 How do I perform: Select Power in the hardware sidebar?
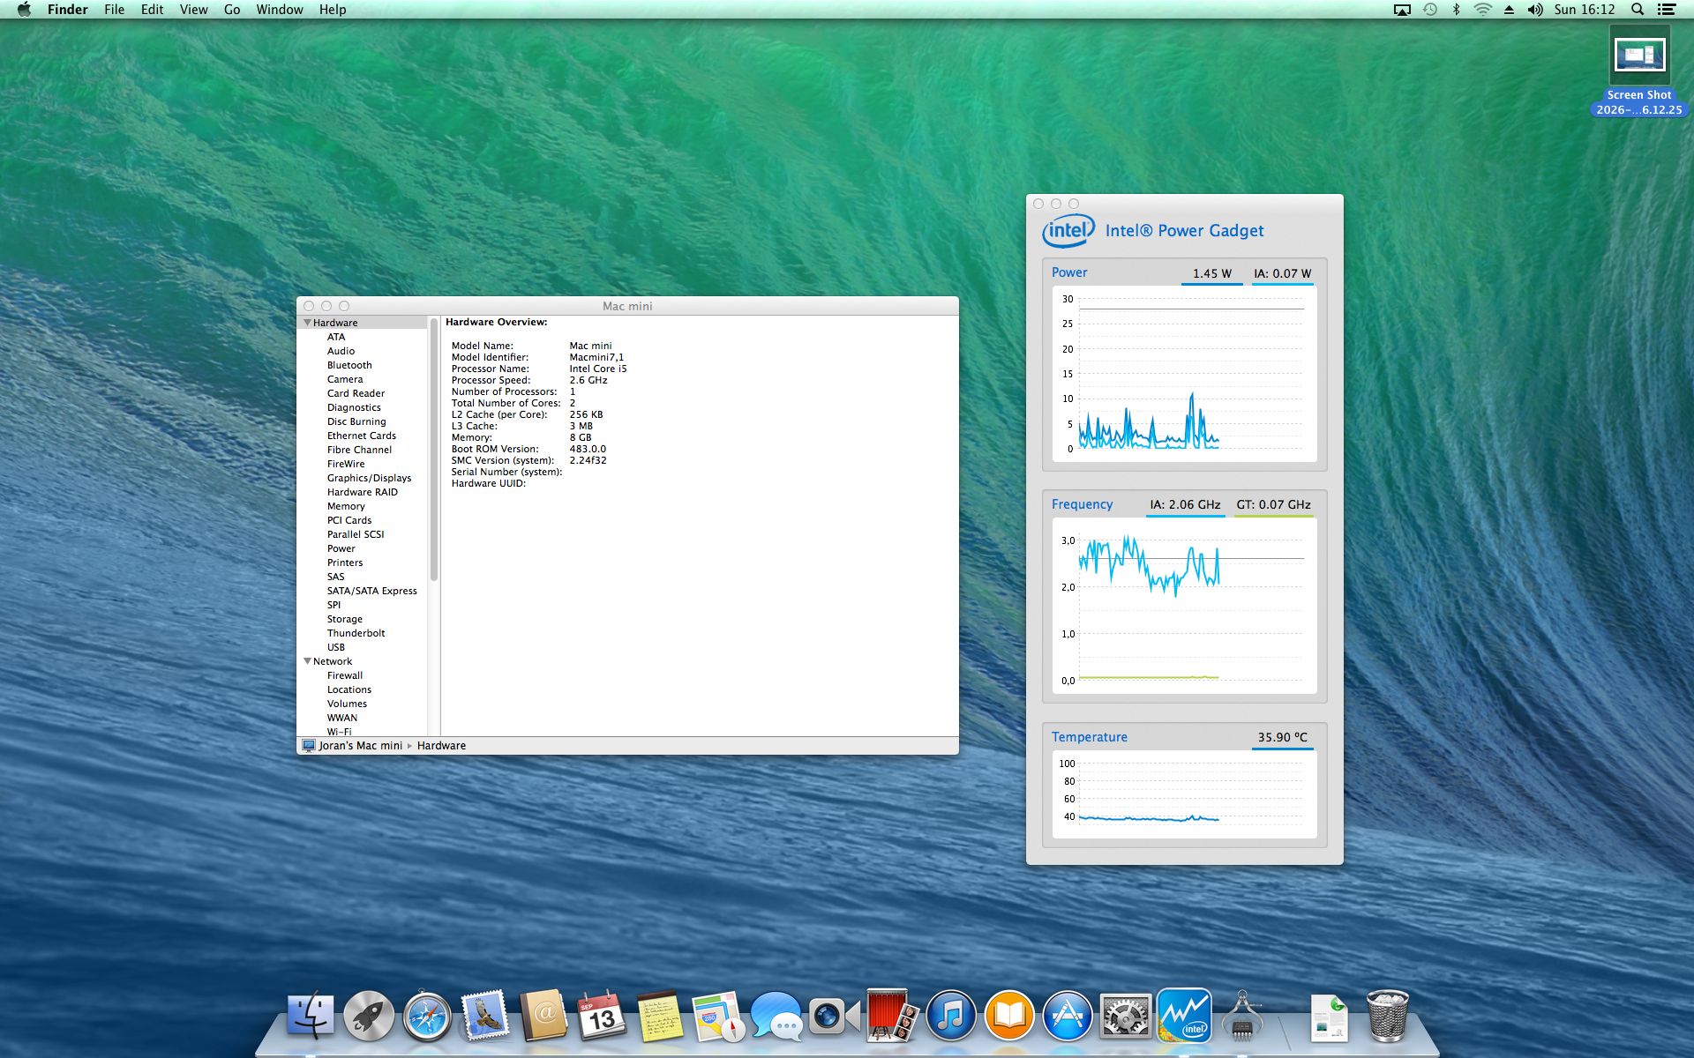coord(341,548)
